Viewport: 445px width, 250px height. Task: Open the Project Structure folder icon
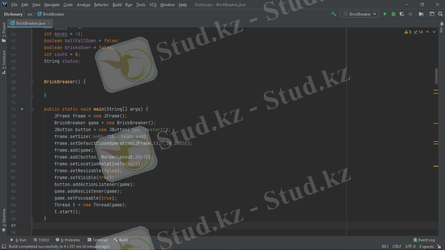pos(421,14)
